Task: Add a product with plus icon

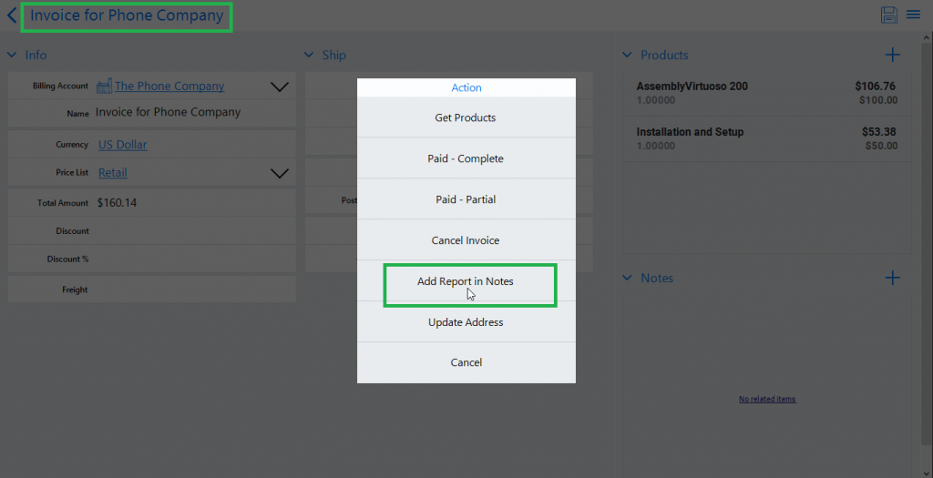Action: coord(892,56)
